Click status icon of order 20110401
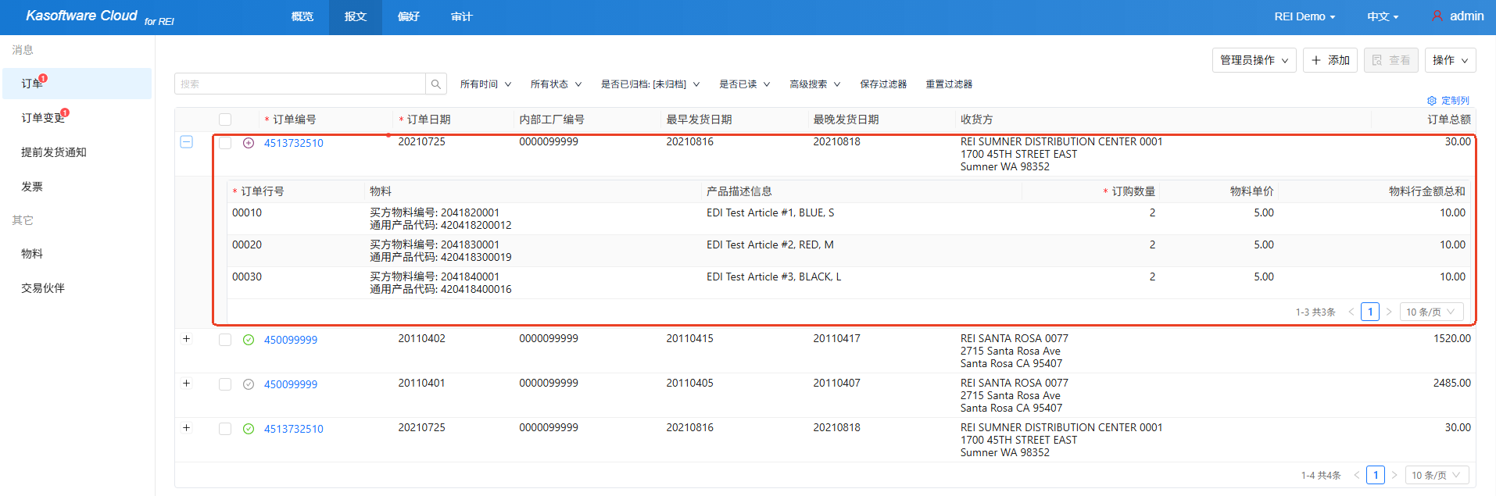 249,384
